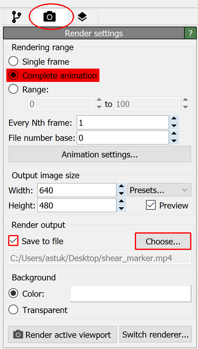198x349 pixels.
Task: Click the Switch renderer button
Action: pos(155,334)
